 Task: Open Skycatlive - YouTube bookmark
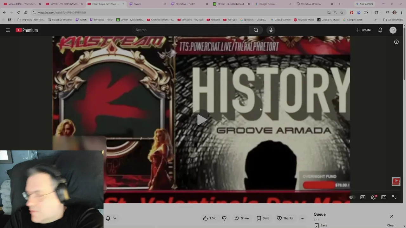pyautogui.click(x=190, y=20)
